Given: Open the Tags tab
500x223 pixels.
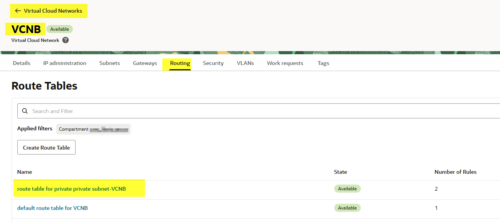Looking at the screenshot, I should 323,63.
